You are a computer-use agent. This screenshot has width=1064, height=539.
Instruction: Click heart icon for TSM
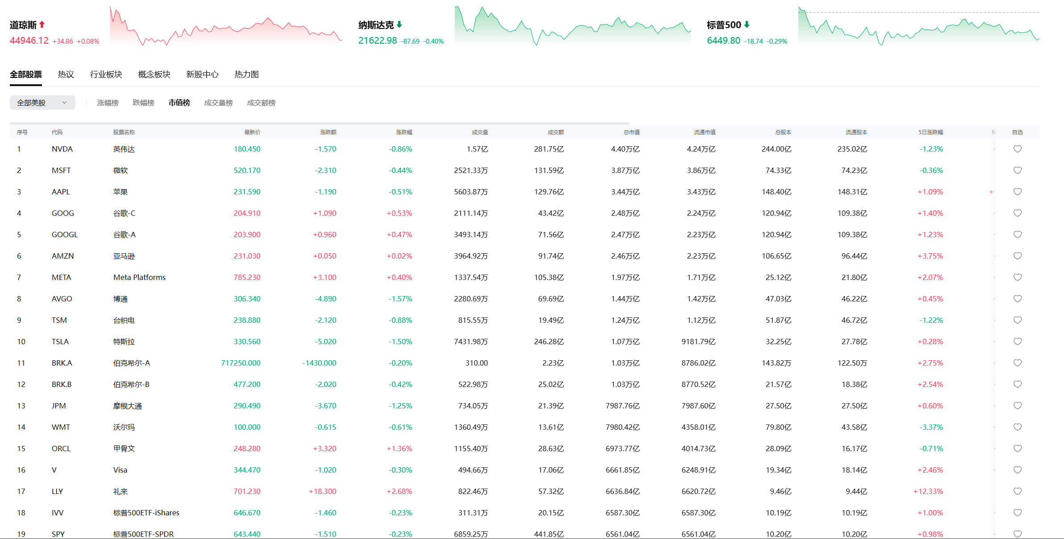[1017, 320]
